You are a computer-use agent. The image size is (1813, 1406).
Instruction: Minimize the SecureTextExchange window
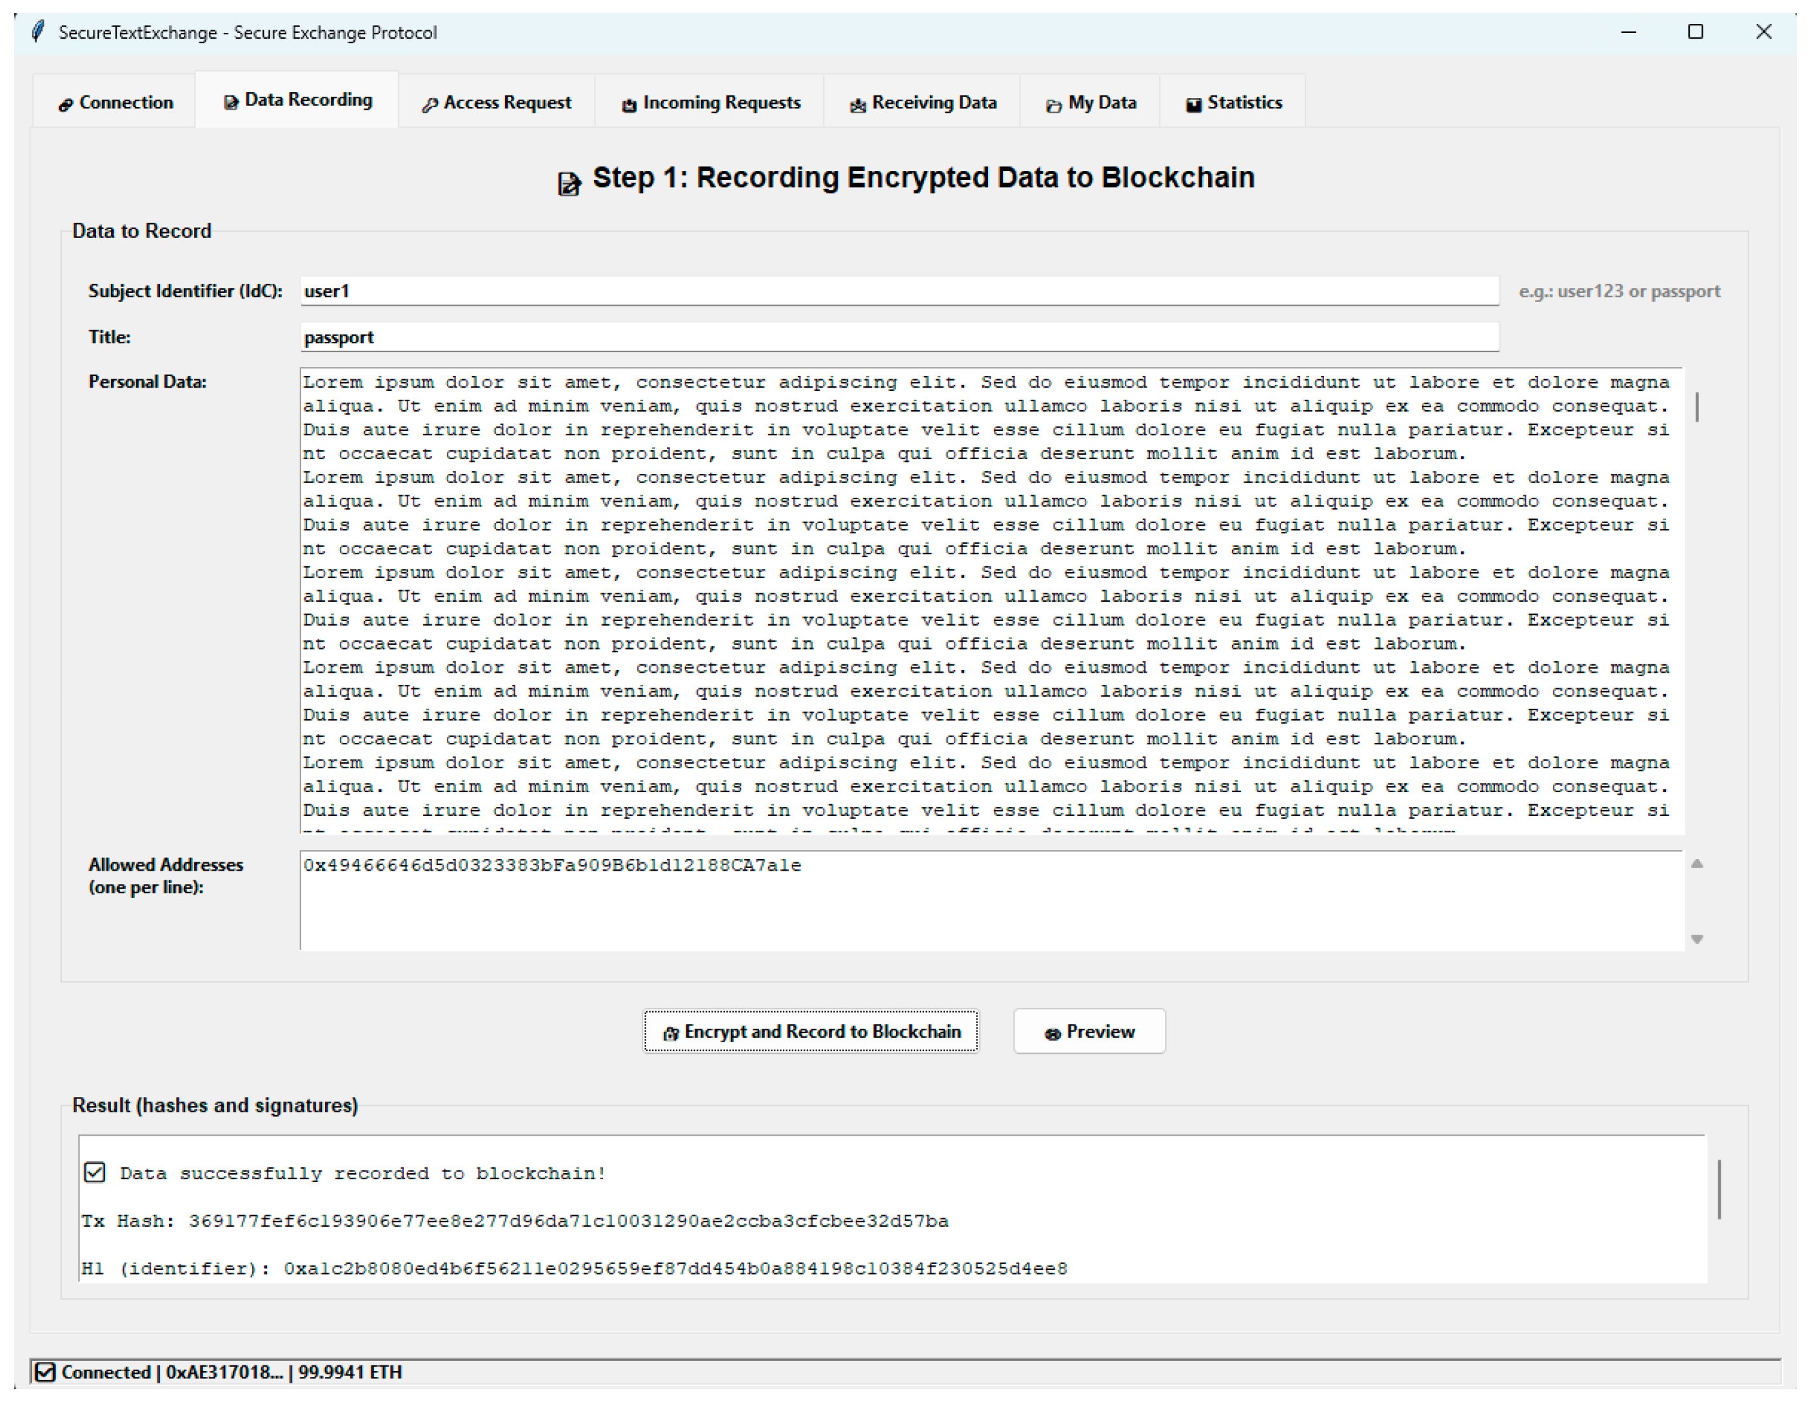tap(1629, 32)
